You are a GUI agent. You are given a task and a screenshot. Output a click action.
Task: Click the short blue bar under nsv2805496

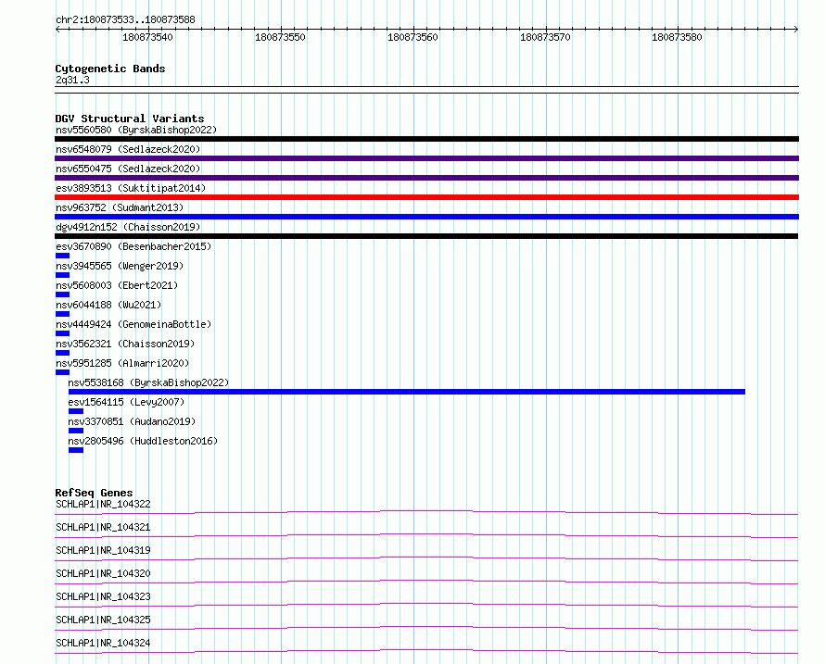76,450
